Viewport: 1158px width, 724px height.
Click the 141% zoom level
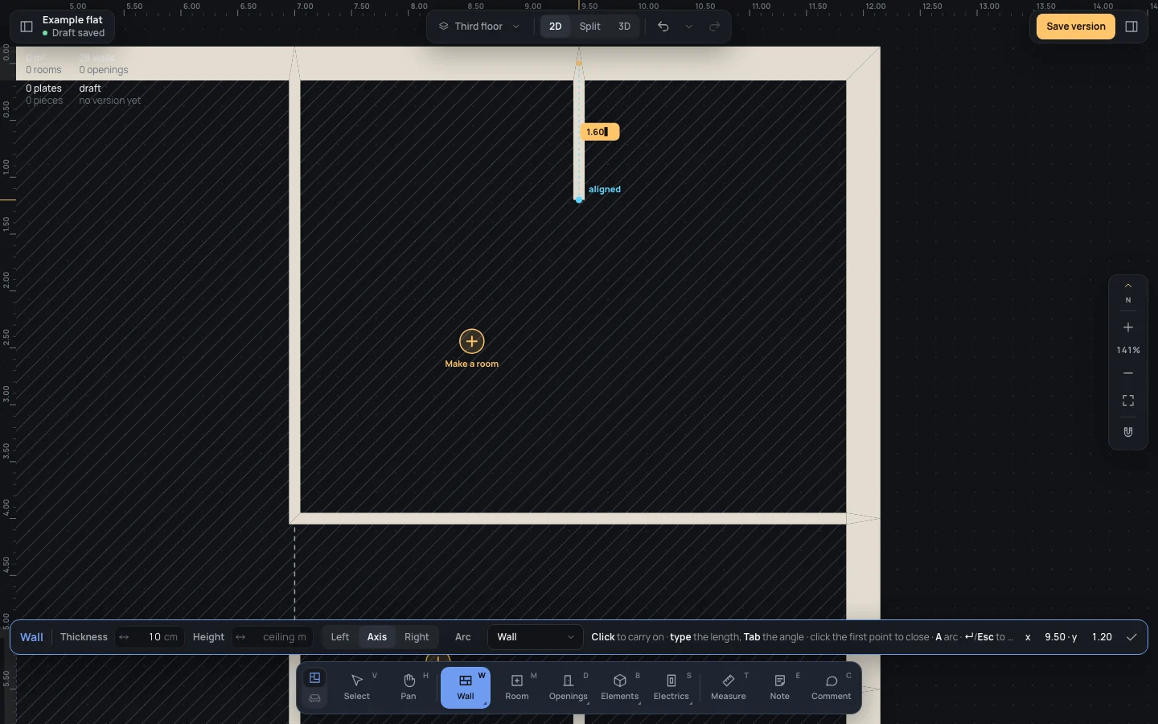(1128, 351)
